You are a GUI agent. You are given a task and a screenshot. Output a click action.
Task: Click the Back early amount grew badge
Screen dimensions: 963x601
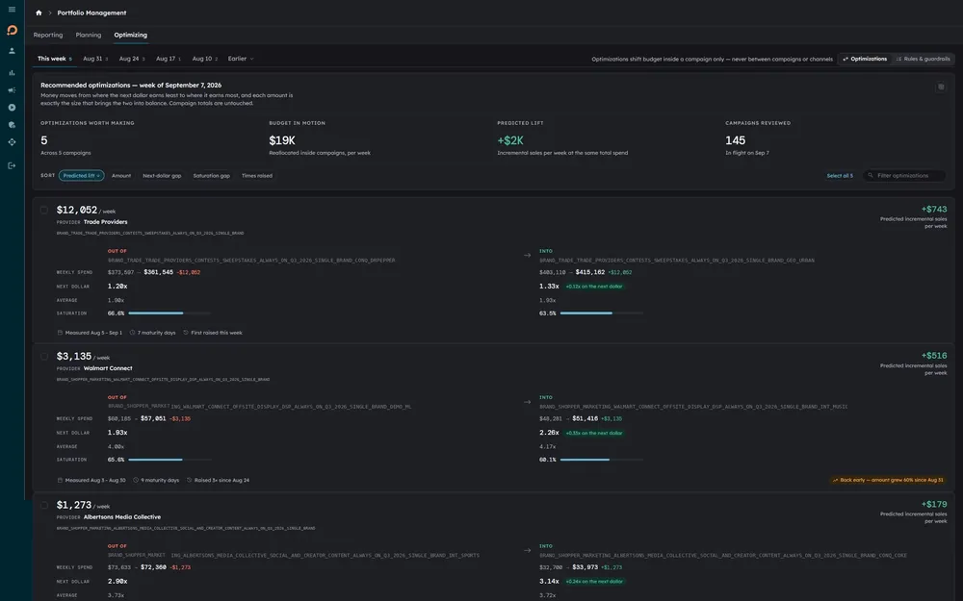tap(888, 480)
